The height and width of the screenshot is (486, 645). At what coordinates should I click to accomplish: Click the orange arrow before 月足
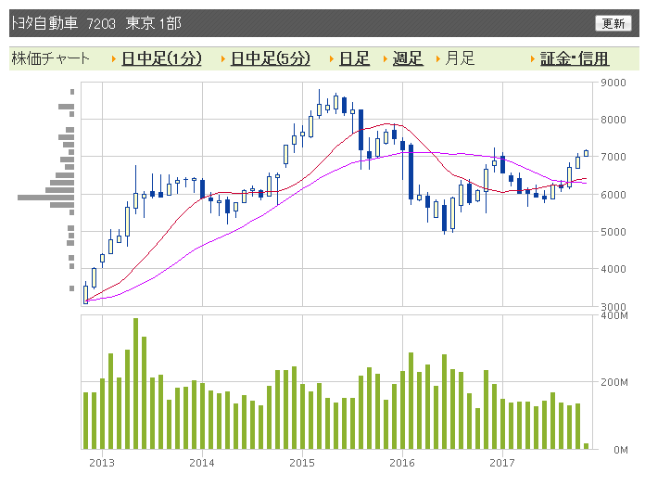(437, 59)
